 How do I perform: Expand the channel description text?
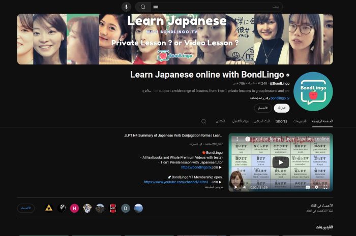(147, 90)
